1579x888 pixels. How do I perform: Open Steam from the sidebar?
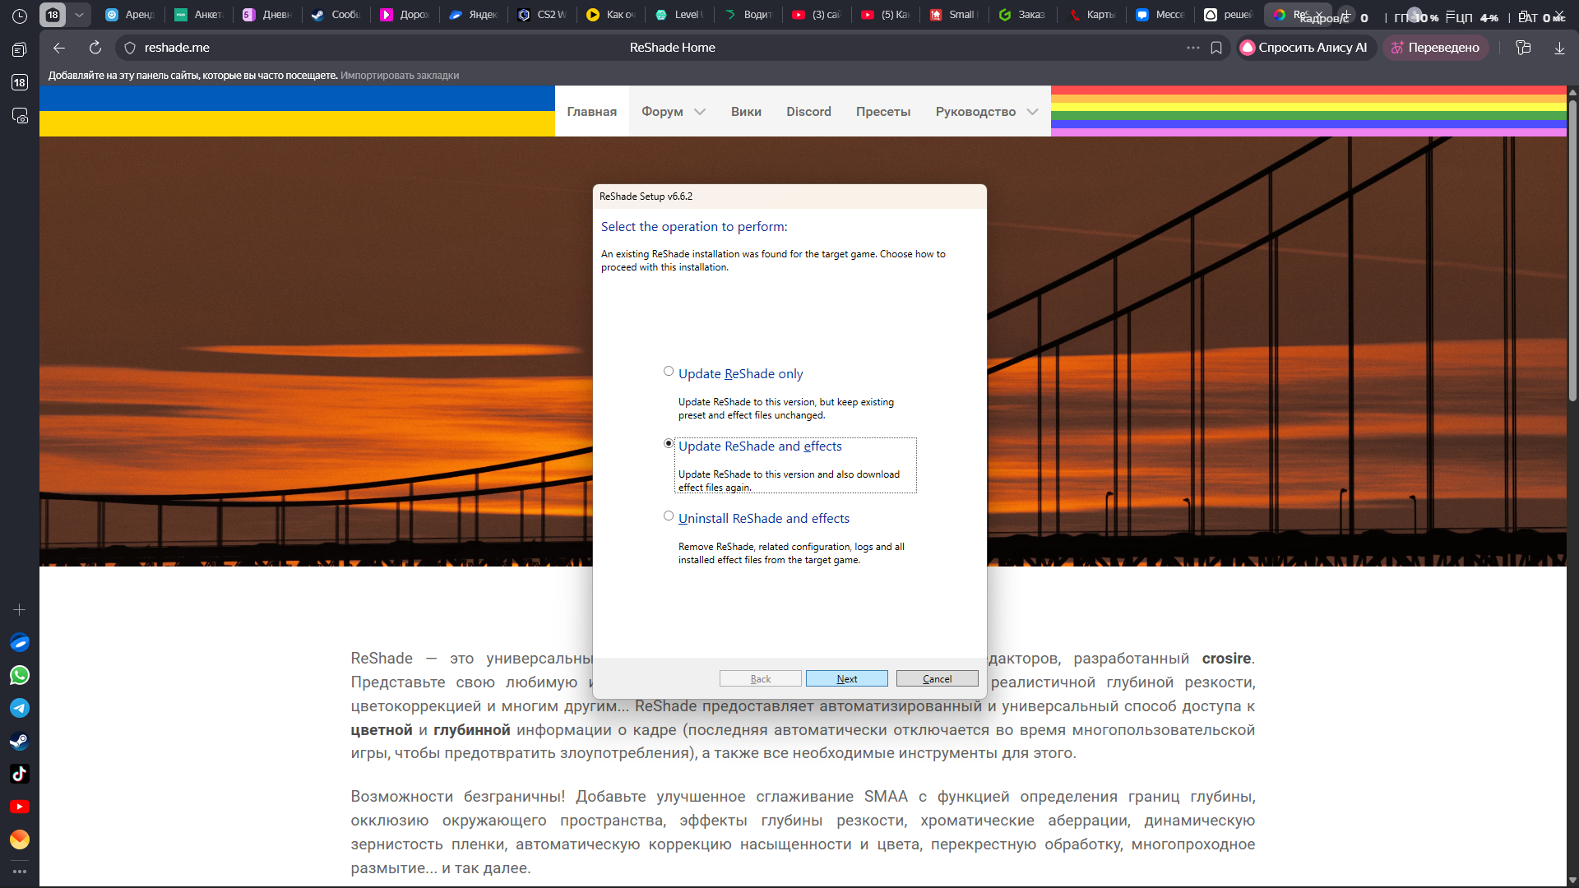[20, 742]
